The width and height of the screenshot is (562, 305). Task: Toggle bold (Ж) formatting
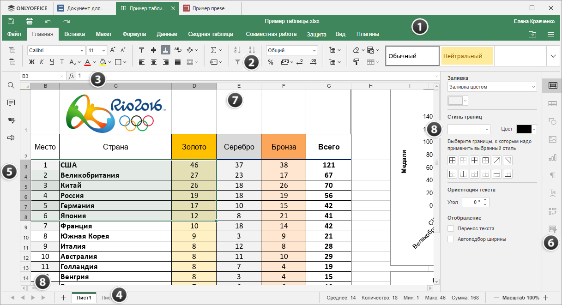coord(32,62)
